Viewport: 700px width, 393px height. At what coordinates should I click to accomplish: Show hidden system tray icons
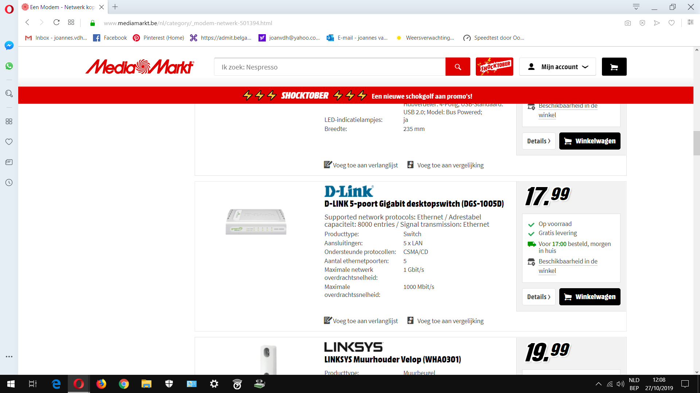599,384
